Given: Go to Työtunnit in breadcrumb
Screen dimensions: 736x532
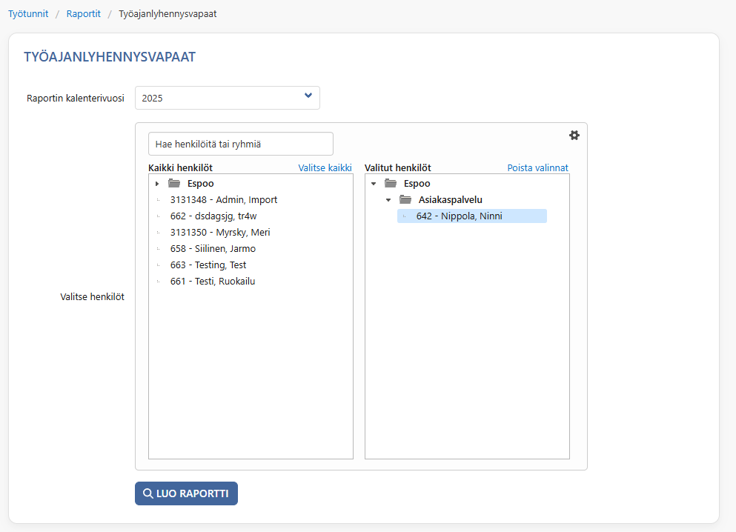Looking at the screenshot, I should coord(28,13).
